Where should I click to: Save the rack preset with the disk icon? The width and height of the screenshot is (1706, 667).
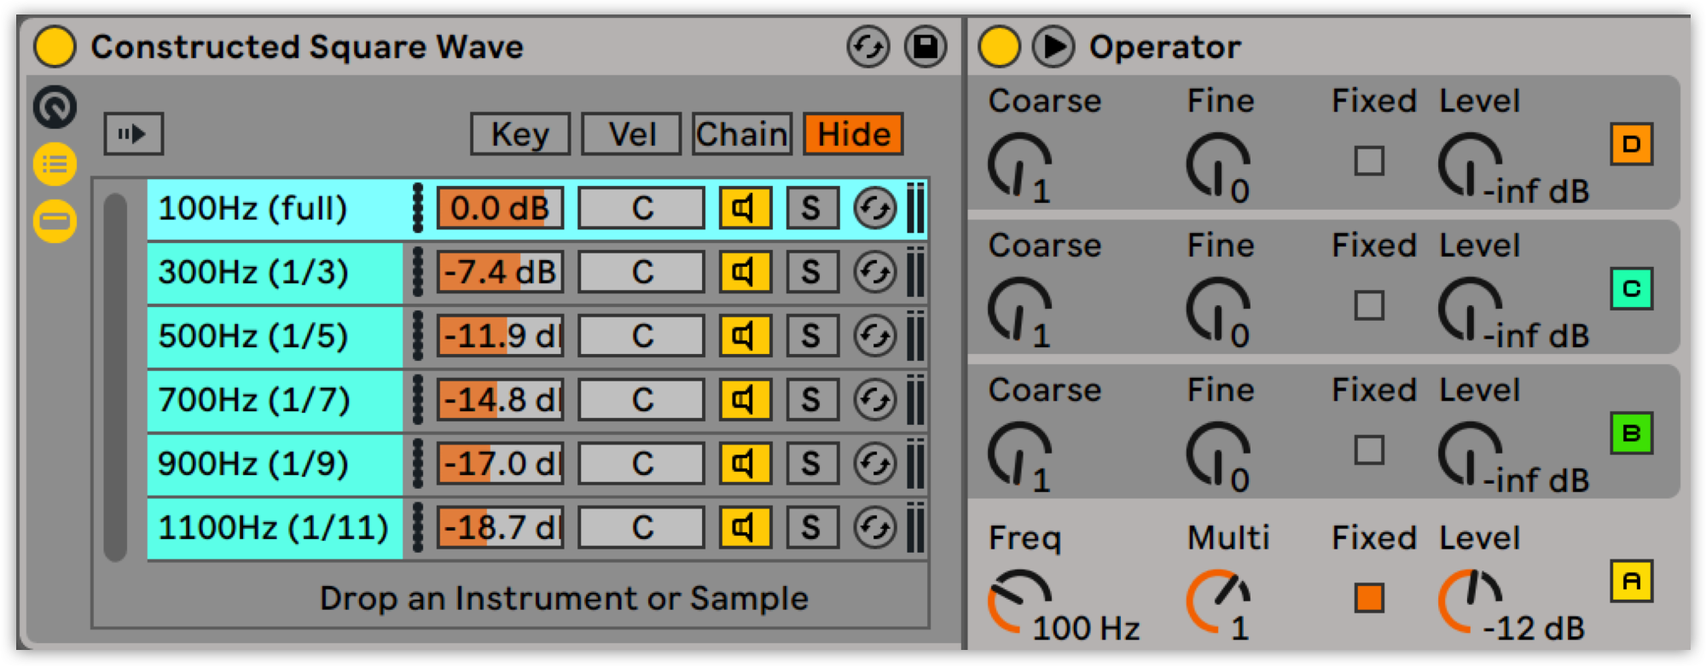(x=926, y=46)
